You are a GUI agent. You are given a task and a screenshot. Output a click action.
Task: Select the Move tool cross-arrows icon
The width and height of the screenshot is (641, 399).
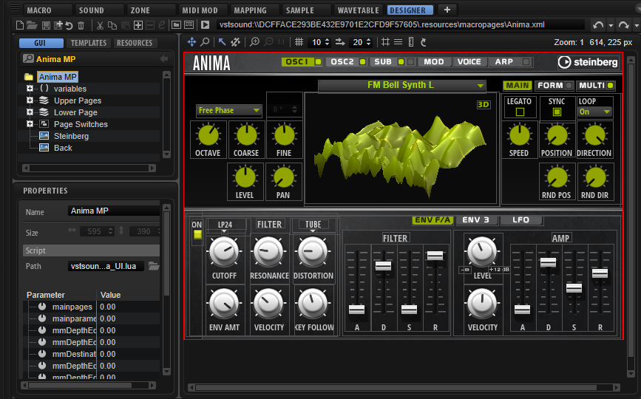coord(191,41)
